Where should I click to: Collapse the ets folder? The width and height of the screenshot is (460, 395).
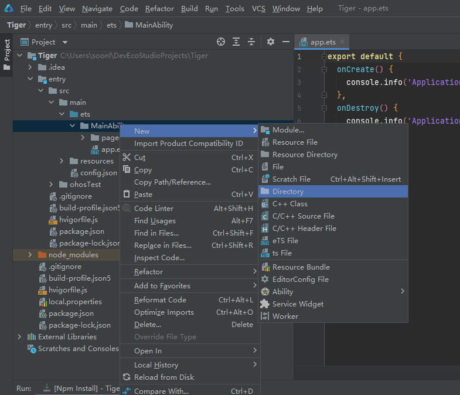tap(62, 114)
